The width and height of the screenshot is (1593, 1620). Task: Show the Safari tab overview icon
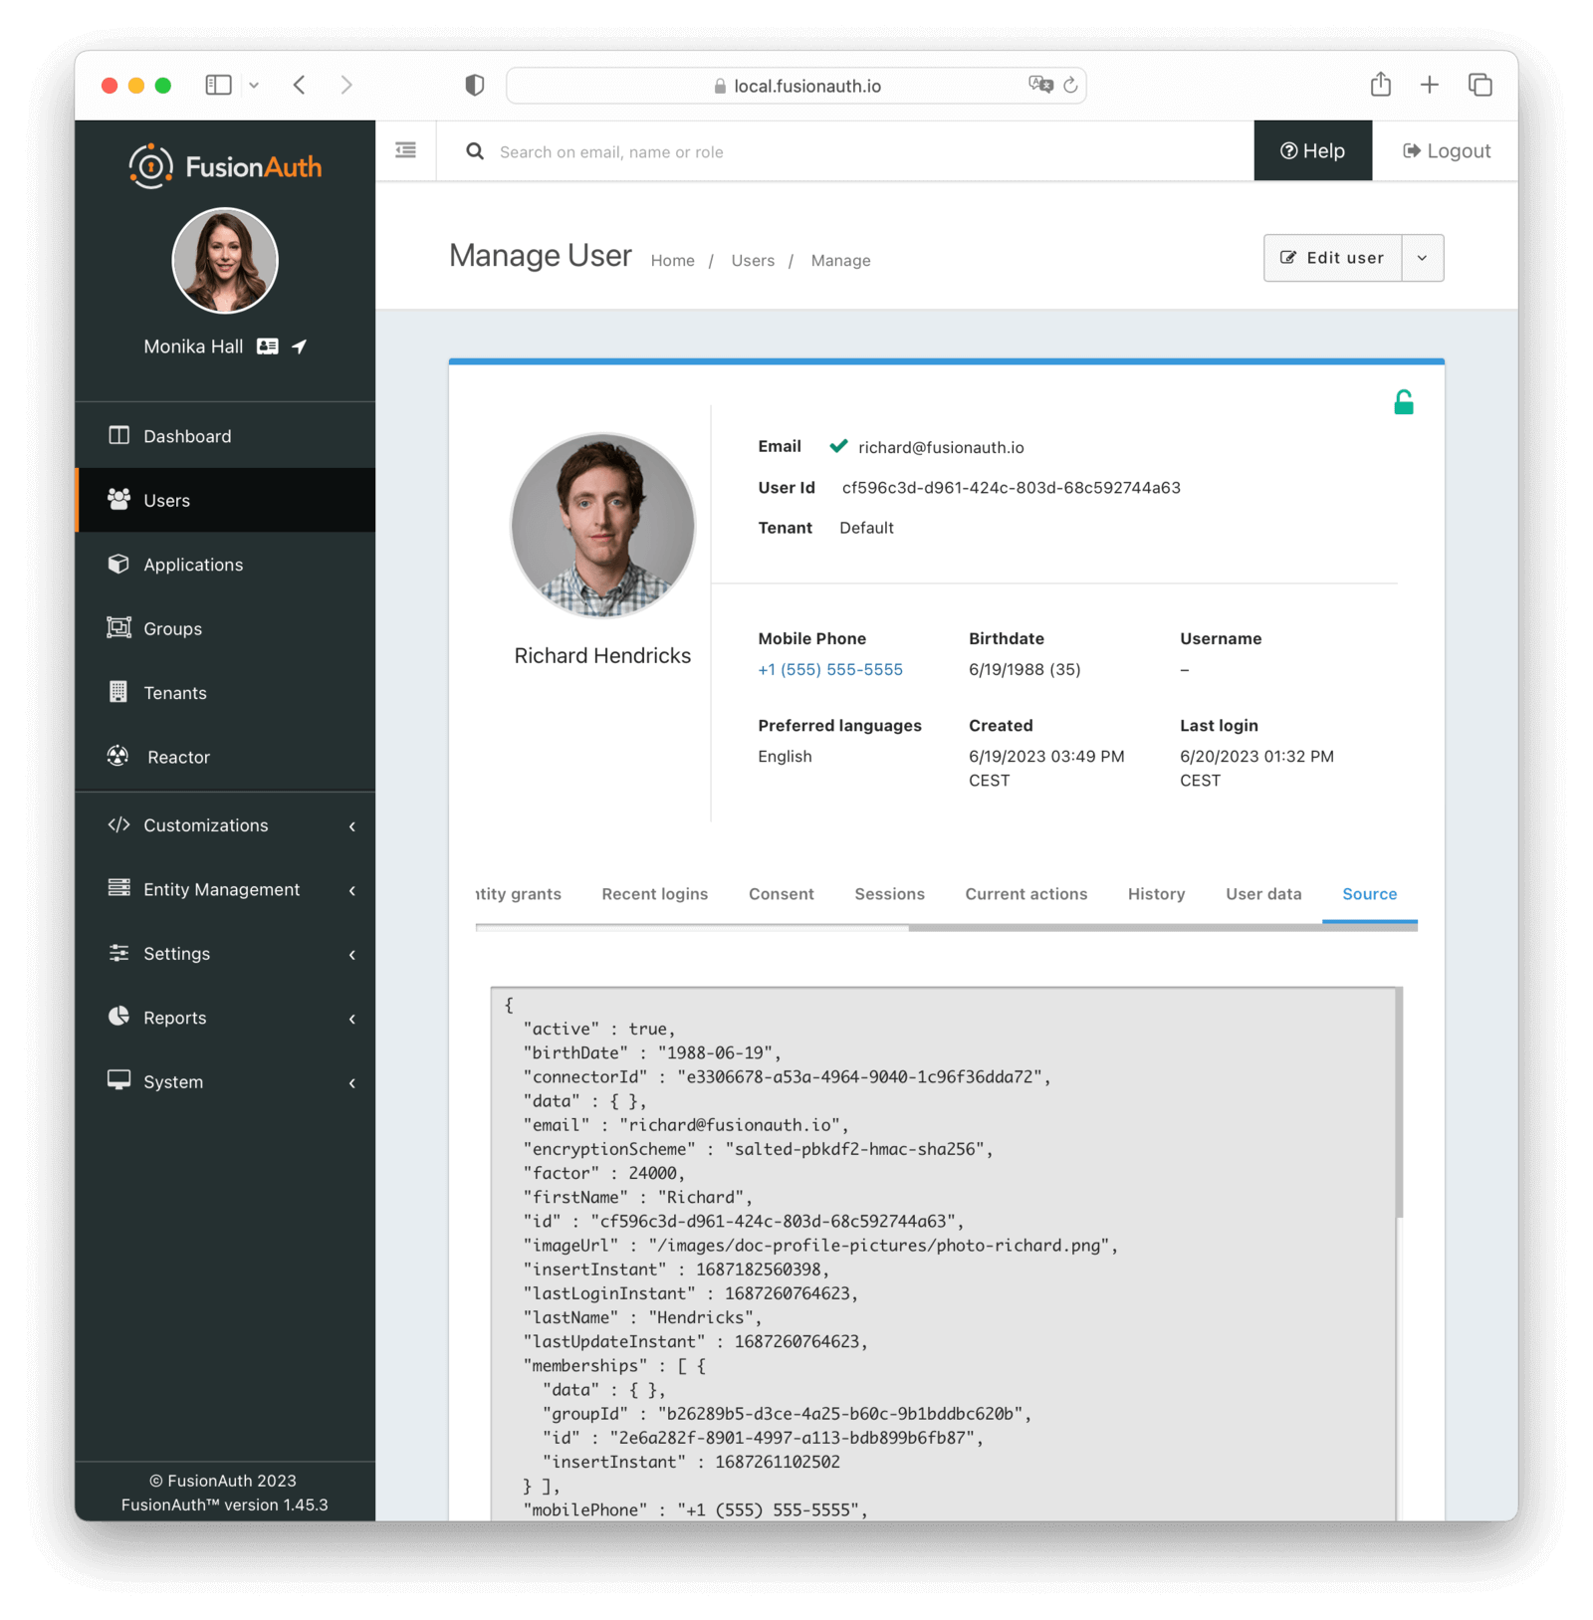1480,86
